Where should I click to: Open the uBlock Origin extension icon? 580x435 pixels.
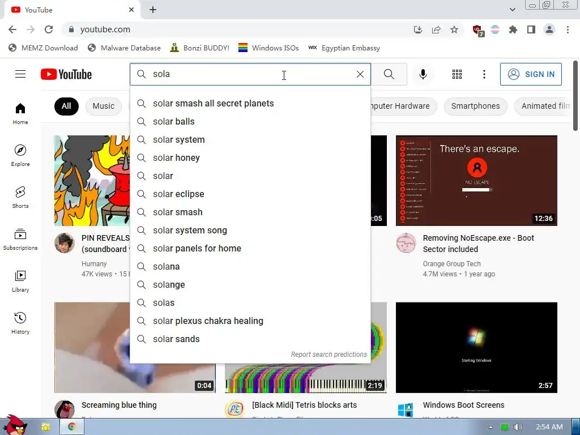click(x=477, y=31)
